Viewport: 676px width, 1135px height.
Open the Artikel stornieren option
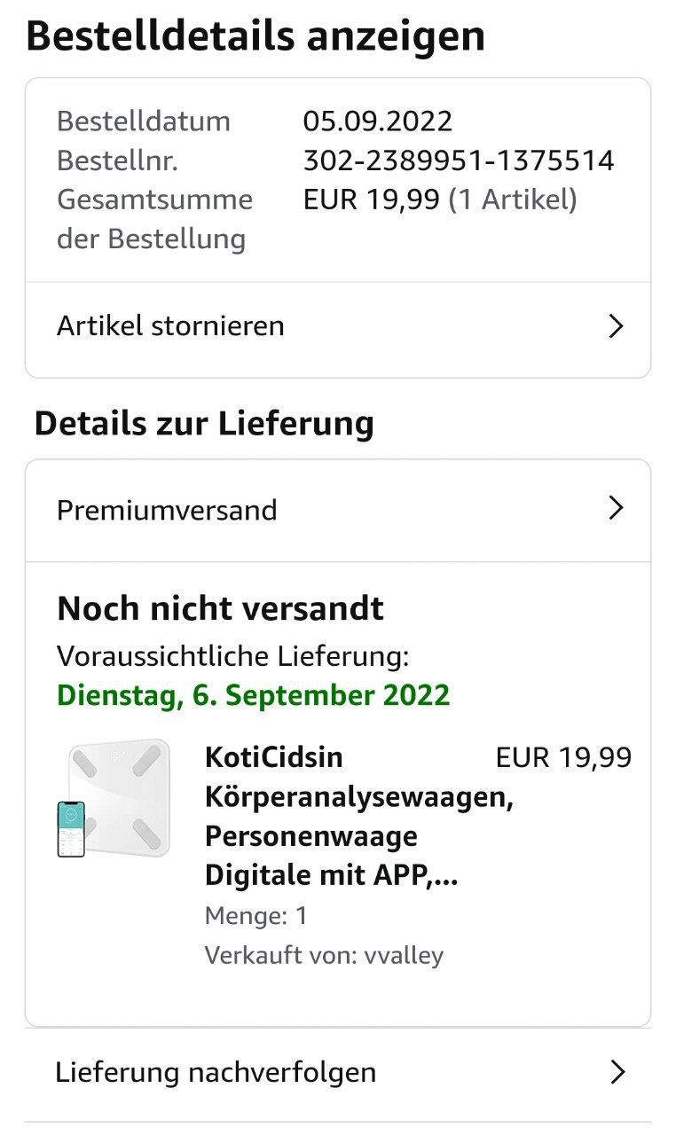pos(170,326)
